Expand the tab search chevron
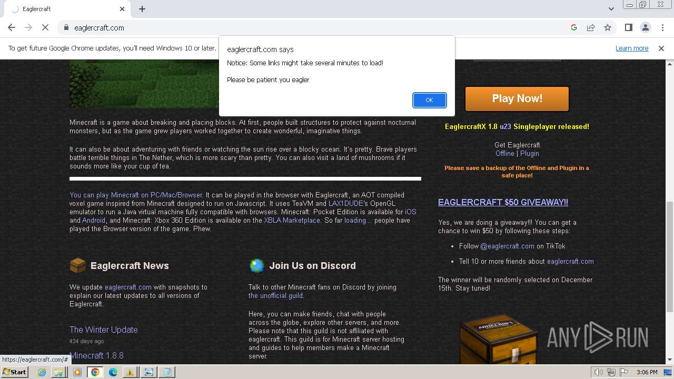Image resolution: width=674 pixels, height=379 pixels. pyautogui.click(x=611, y=9)
